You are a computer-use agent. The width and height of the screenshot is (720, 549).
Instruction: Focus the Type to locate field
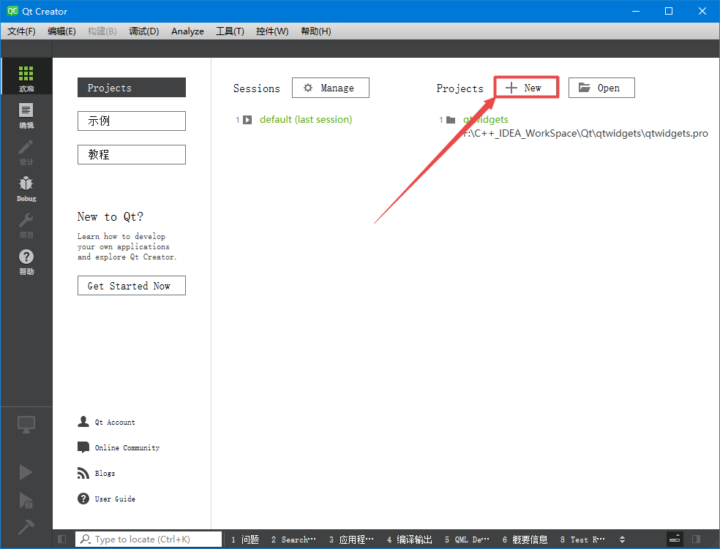(149, 539)
